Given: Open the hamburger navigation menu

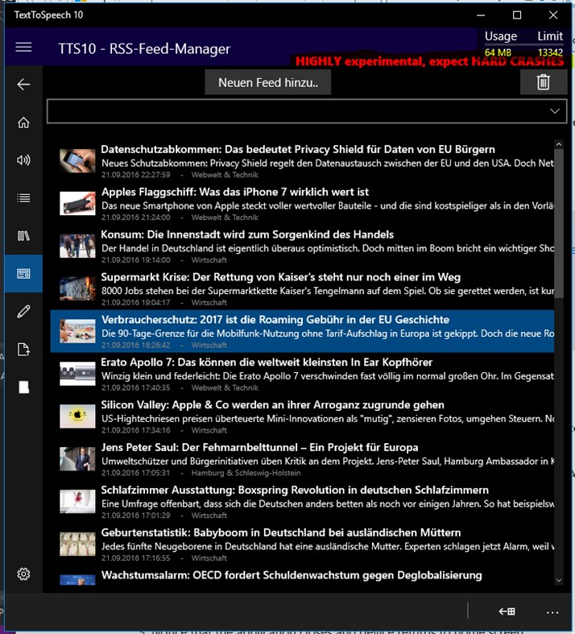Looking at the screenshot, I should click(23, 48).
